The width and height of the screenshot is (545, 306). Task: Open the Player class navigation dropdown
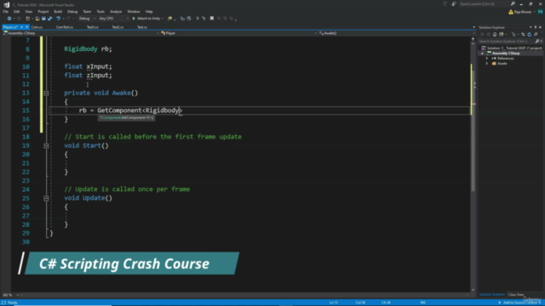238,33
